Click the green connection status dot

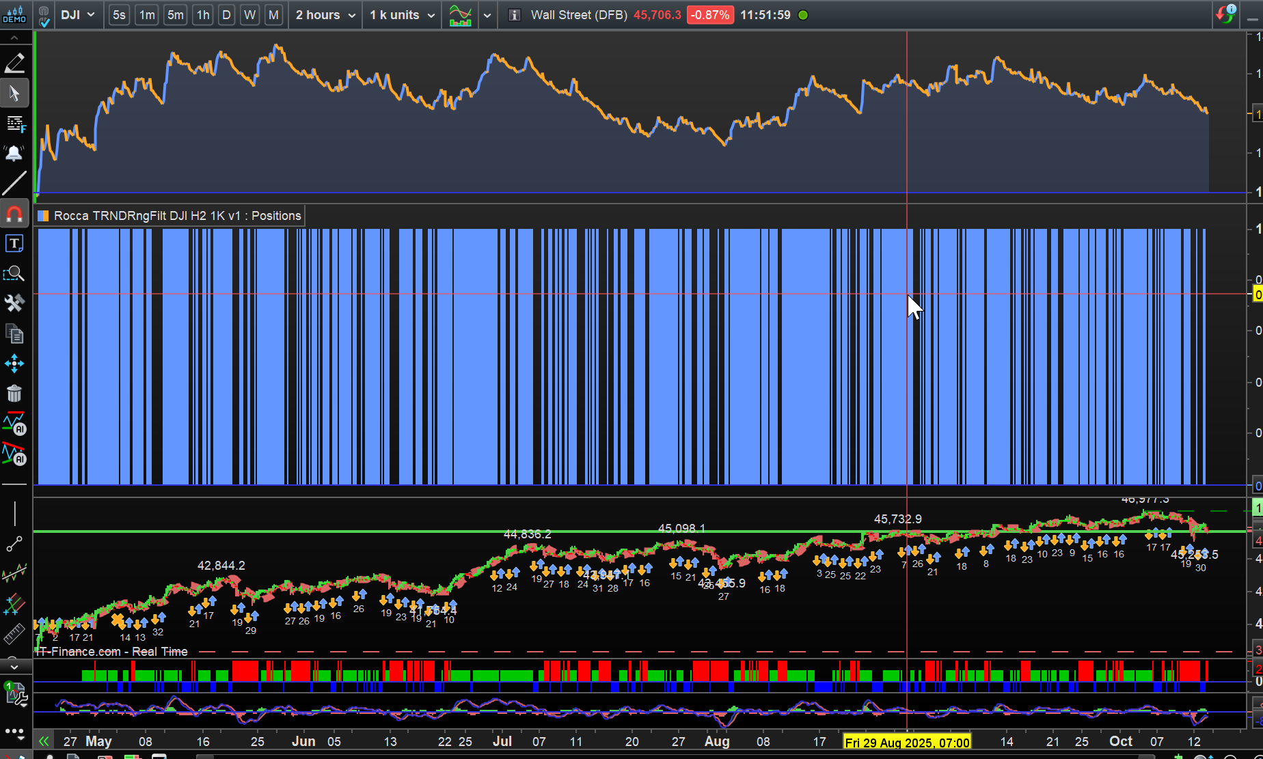click(x=803, y=15)
